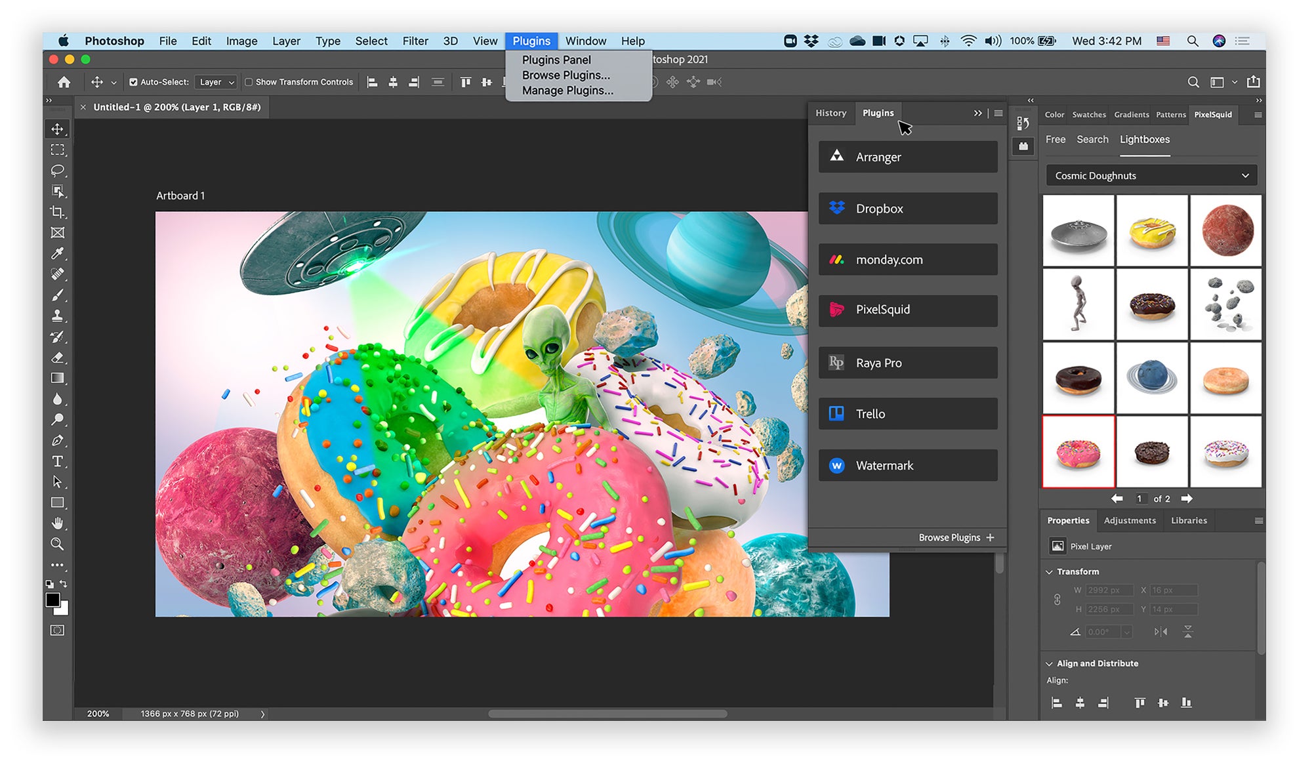The height and width of the screenshot is (761, 1312).
Task: Uncheck the Auto-Select checkbox
Action: coord(133,82)
